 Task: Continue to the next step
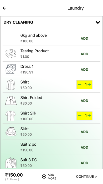(x=86, y=177)
